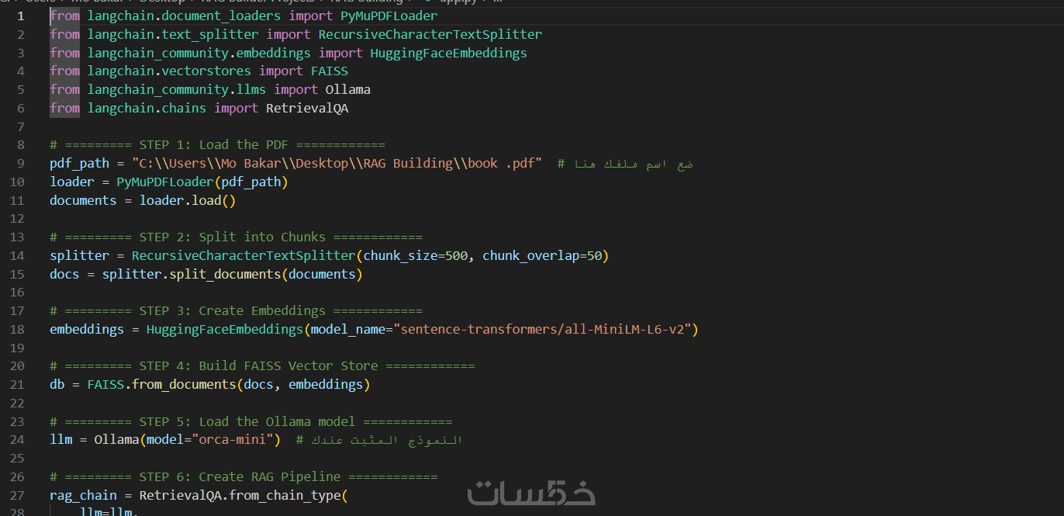
Task: Click the "STEP 5: Load the Ollama model" comment
Action: [250, 421]
